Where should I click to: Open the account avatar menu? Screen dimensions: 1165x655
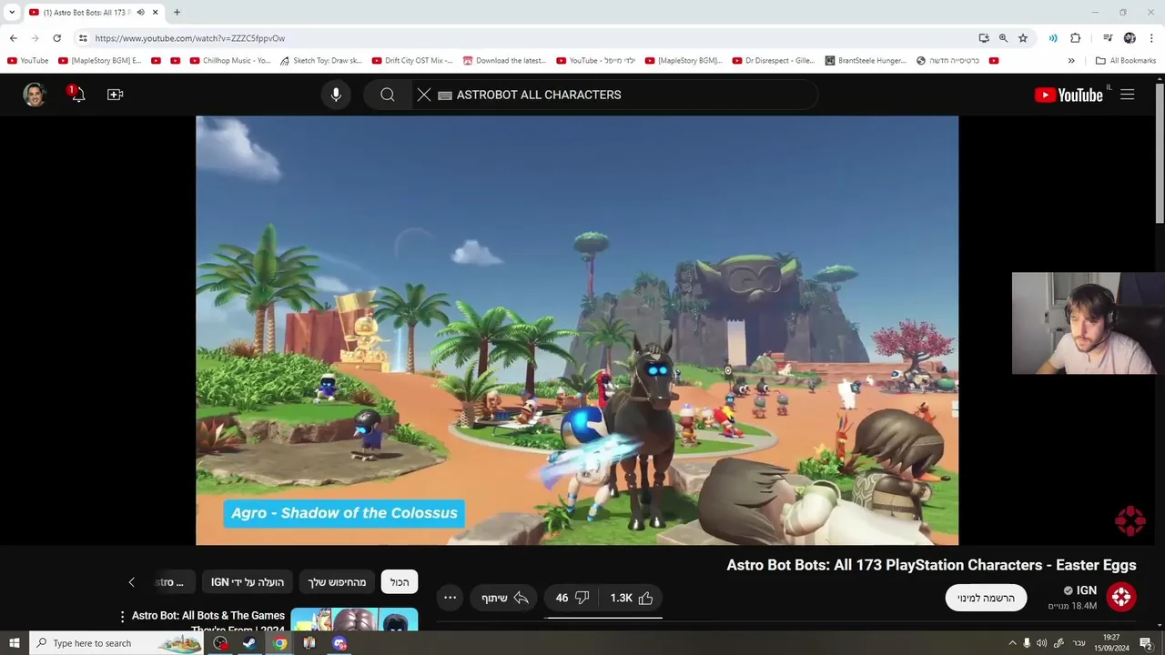35,95
